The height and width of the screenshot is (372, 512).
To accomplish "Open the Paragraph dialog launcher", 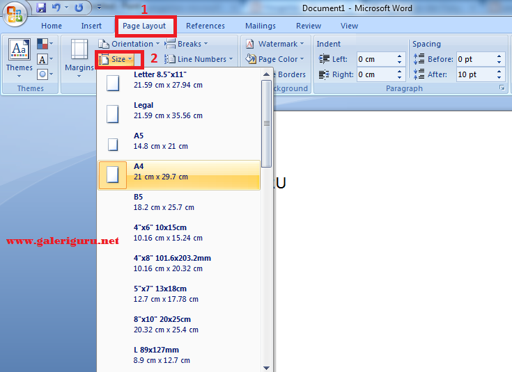I will pos(502,88).
